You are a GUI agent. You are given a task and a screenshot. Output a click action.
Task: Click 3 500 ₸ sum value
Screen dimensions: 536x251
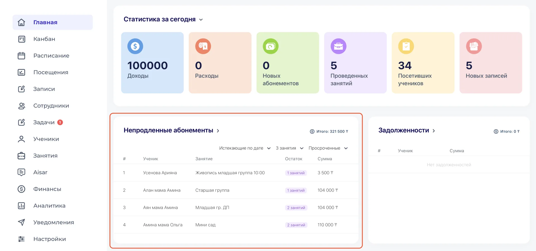326,173
